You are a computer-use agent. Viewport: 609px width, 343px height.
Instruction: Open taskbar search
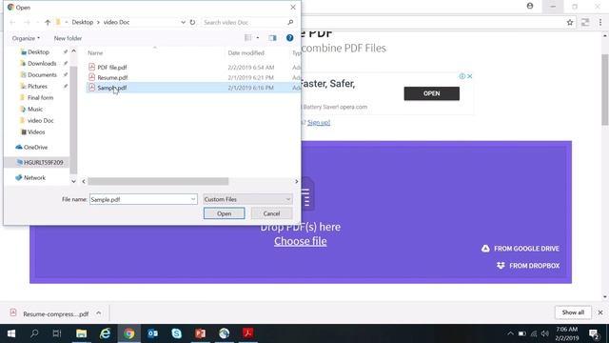click(x=34, y=333)
